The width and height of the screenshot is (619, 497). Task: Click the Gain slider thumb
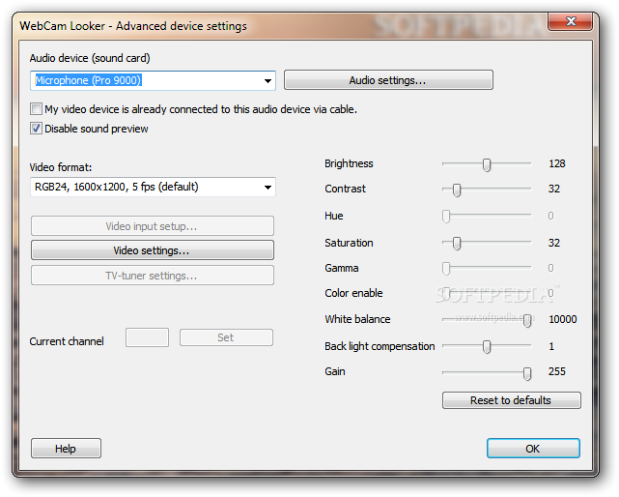pyautogui.click(x=527, y=373)
